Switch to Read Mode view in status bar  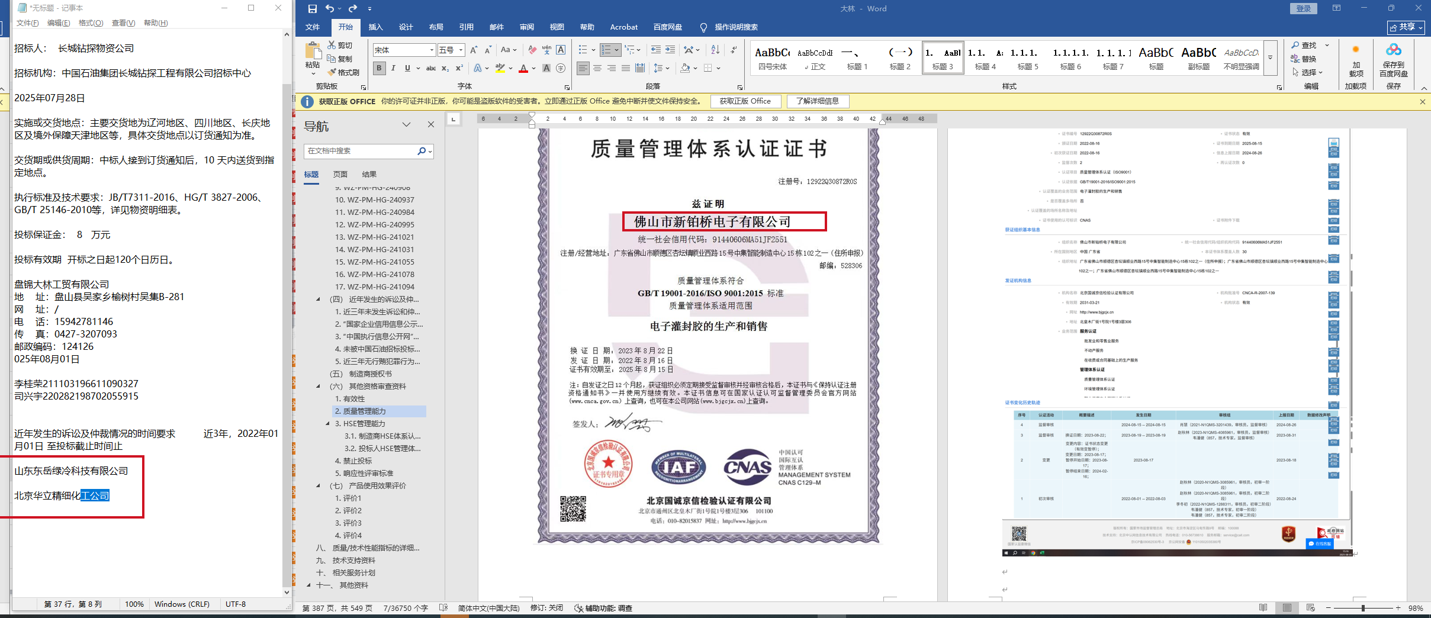[1263, 608]
